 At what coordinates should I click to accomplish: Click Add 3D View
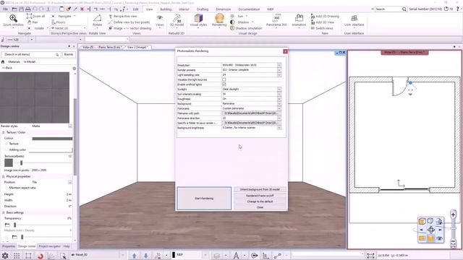tap(323, 22)
